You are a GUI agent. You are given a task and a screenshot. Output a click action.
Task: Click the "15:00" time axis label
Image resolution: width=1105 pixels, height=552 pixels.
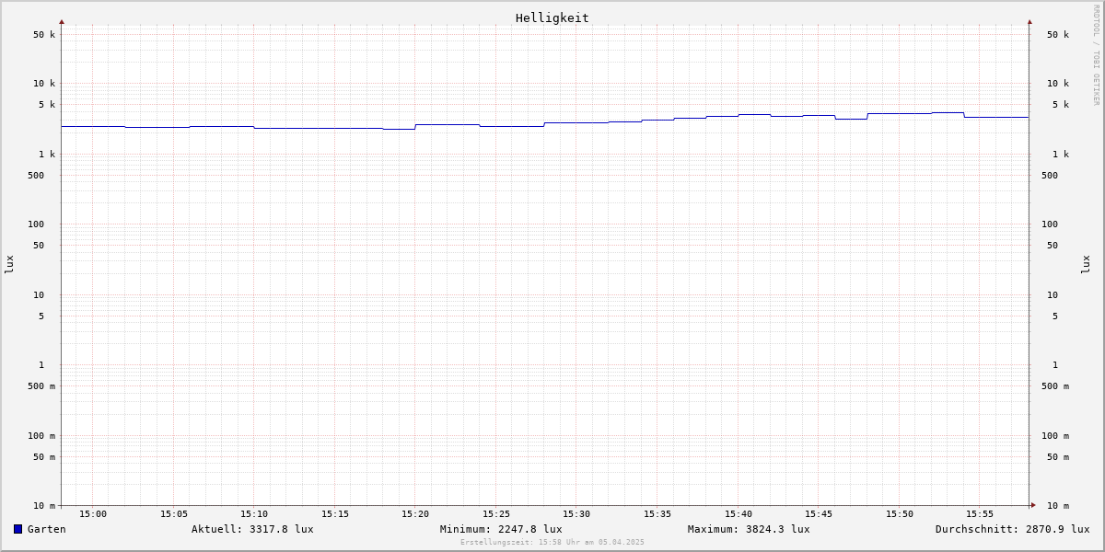(x=93, y=514)
